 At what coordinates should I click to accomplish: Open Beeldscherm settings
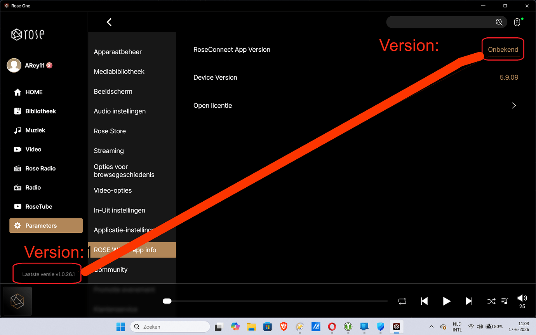click(113, 91)
